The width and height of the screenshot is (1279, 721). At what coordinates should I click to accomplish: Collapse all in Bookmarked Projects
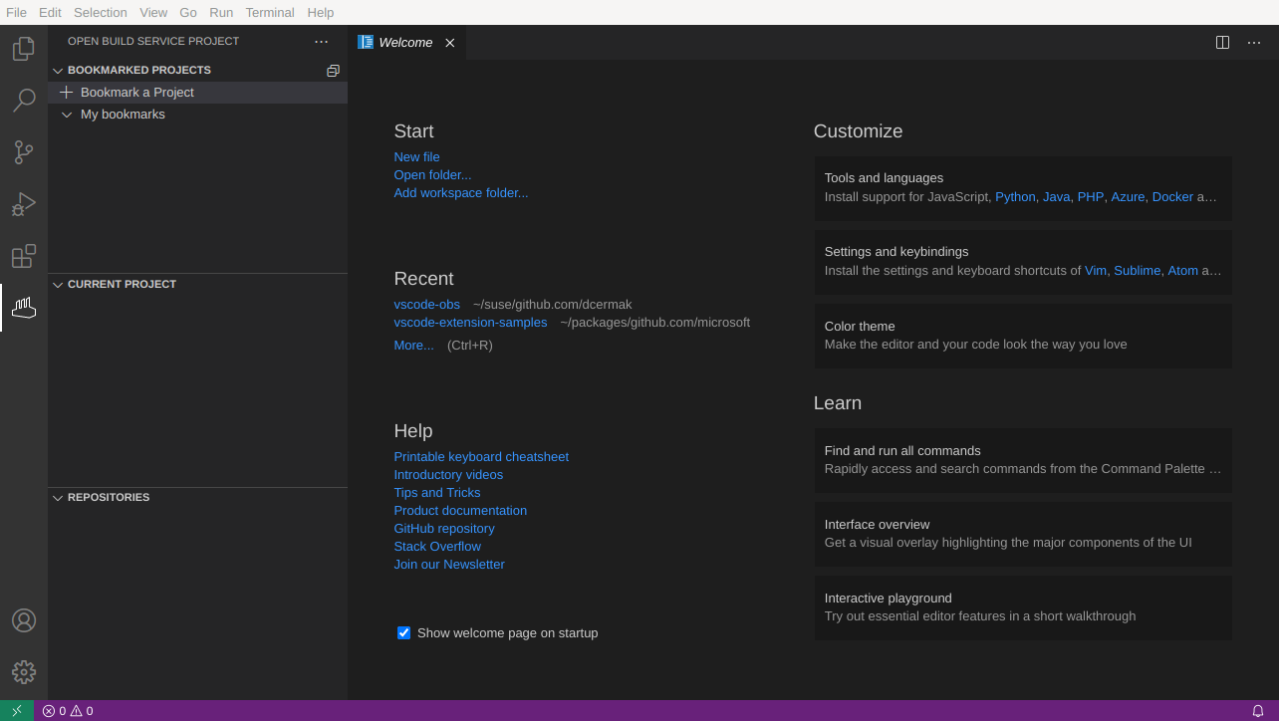(333, 71)
